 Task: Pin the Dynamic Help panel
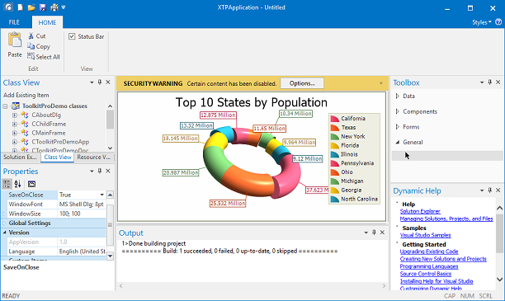click(x=489, y=190)
